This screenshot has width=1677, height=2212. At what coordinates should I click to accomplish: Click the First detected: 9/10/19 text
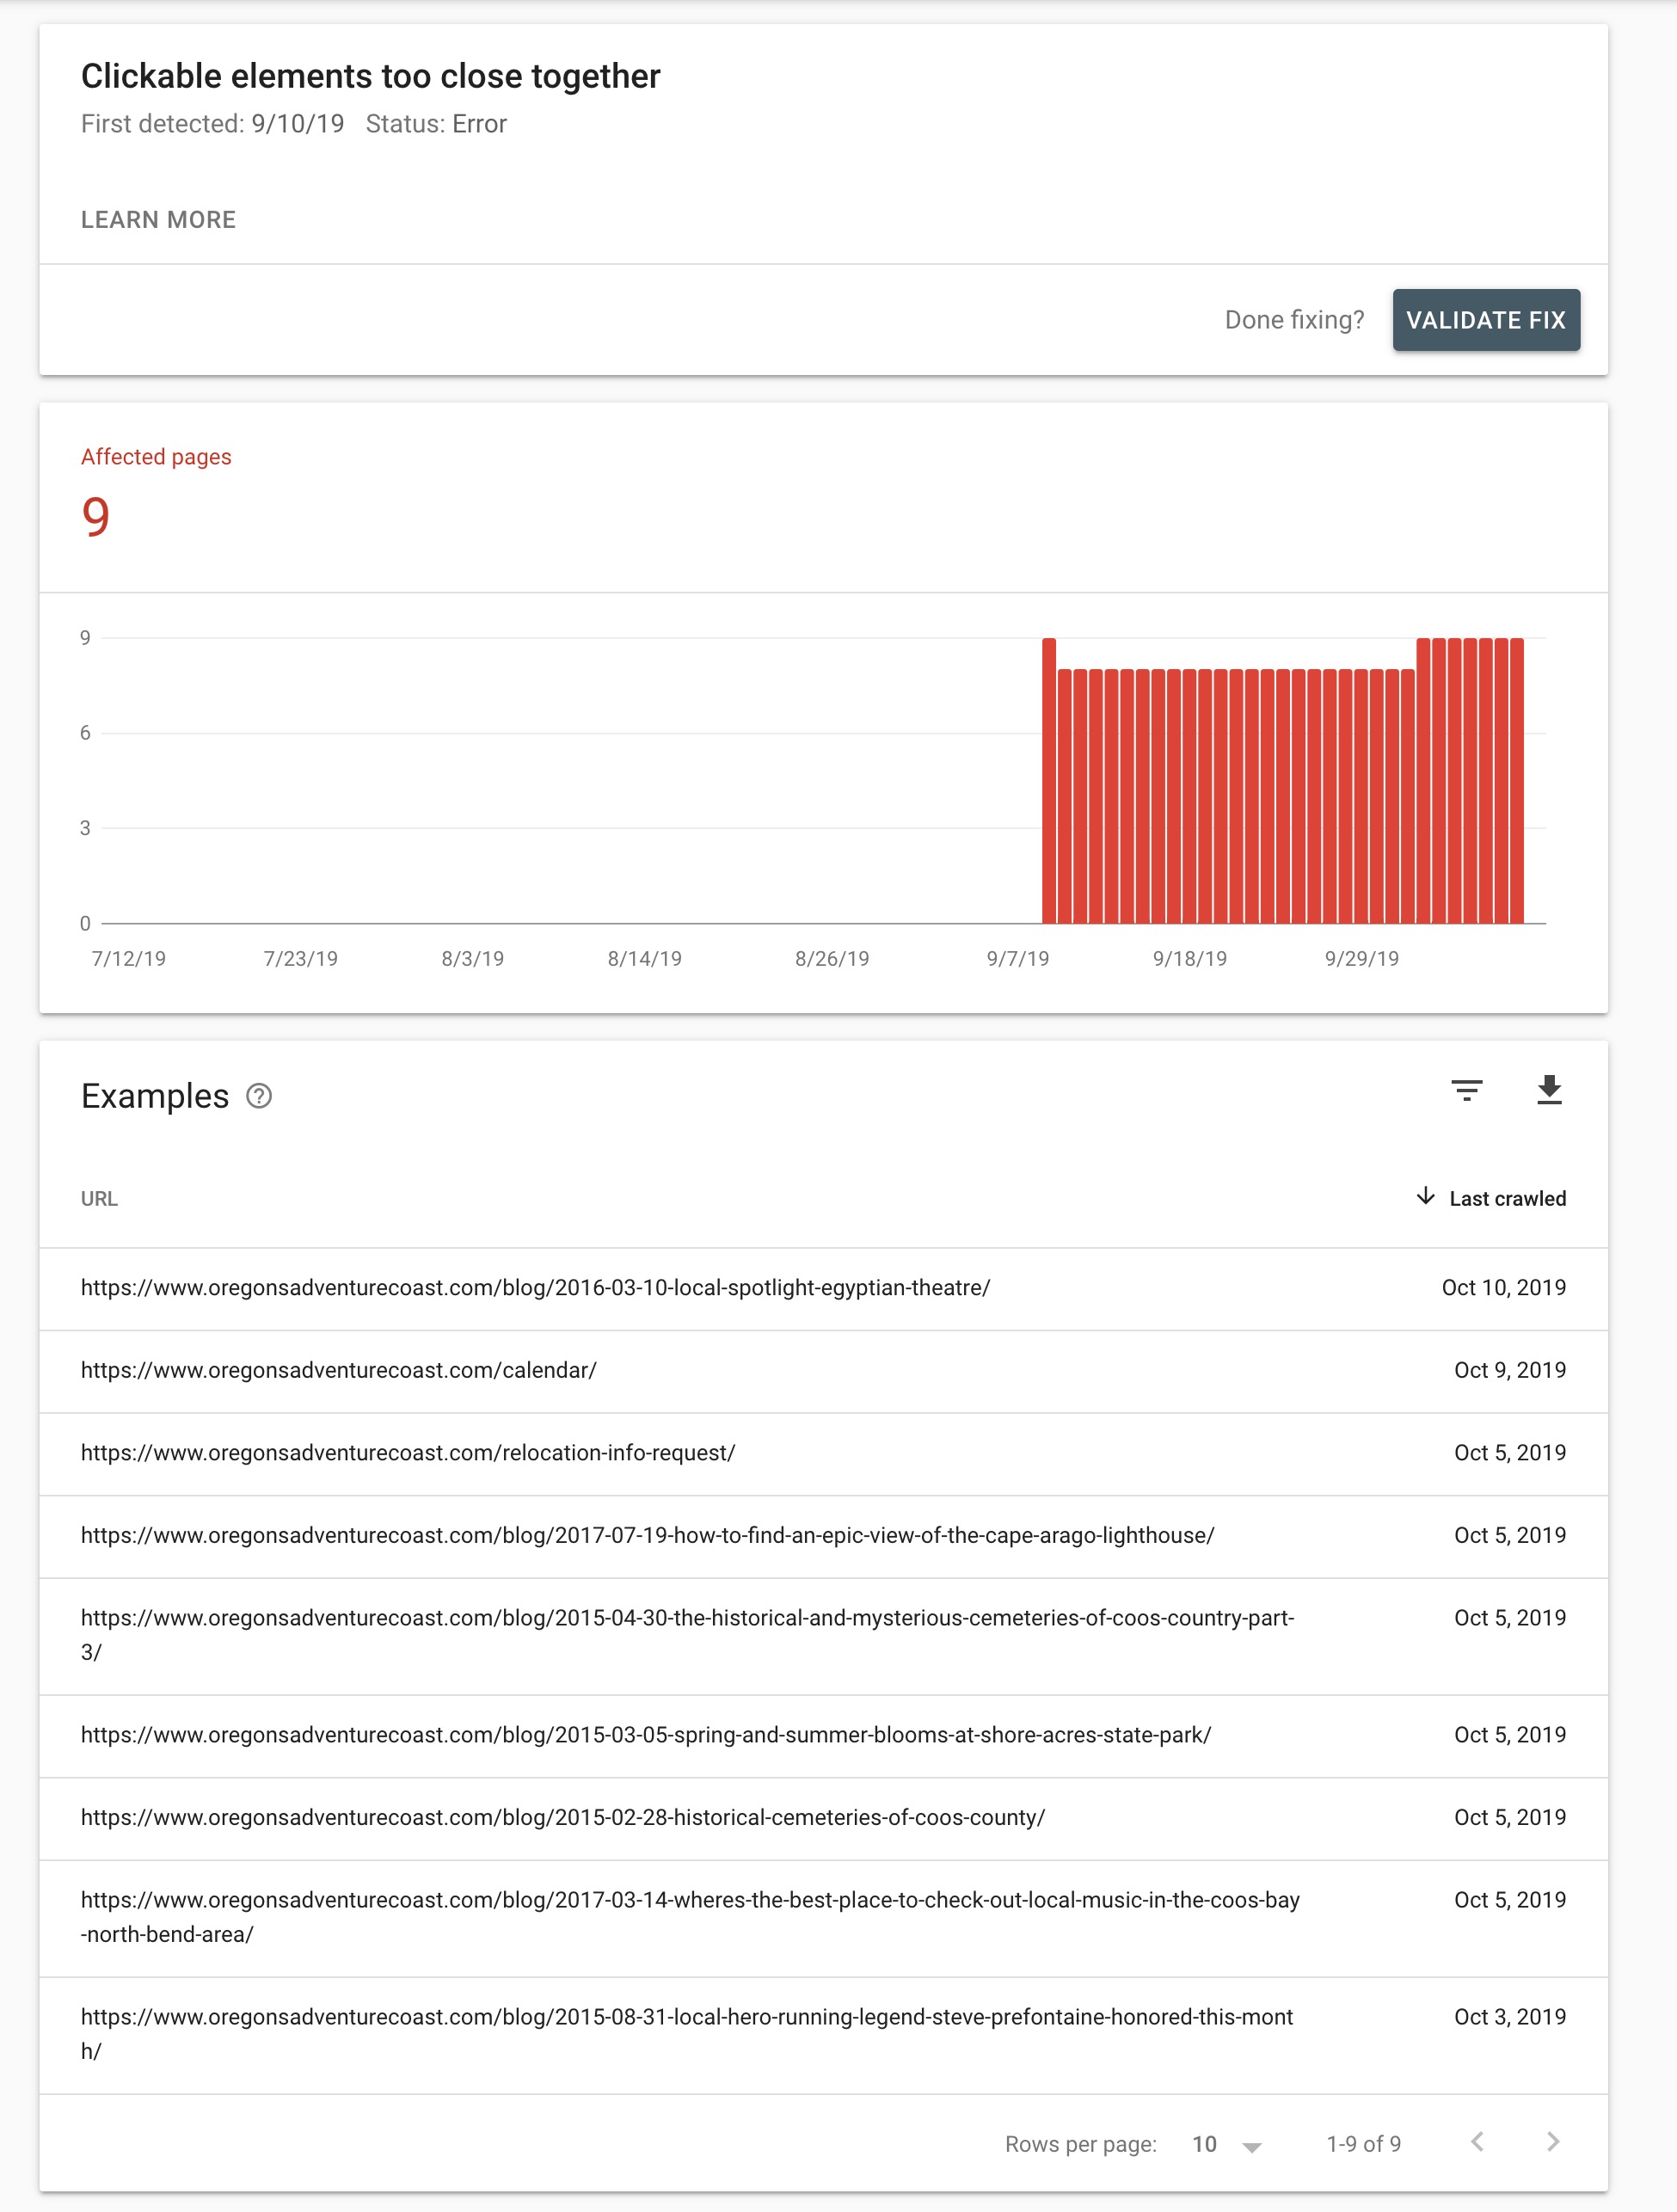pos(212,124)
